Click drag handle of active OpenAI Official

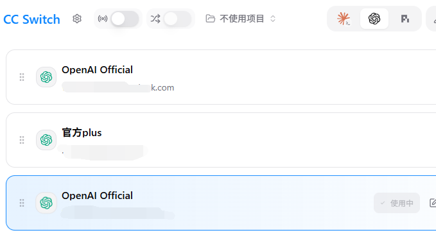pos(22,203)
